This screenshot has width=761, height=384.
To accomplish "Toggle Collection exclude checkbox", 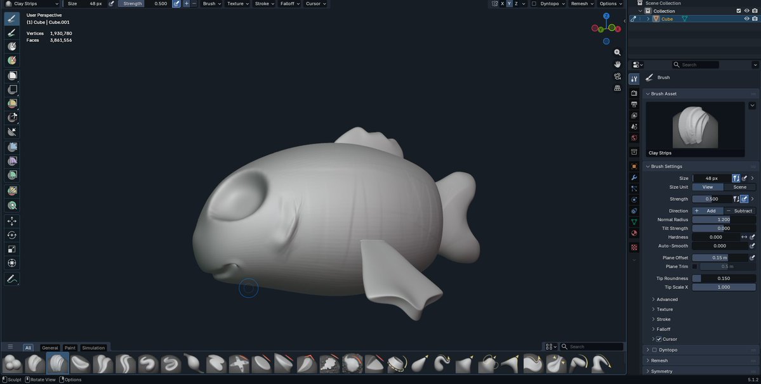I will pyautogui.click(x=739, y=11).
